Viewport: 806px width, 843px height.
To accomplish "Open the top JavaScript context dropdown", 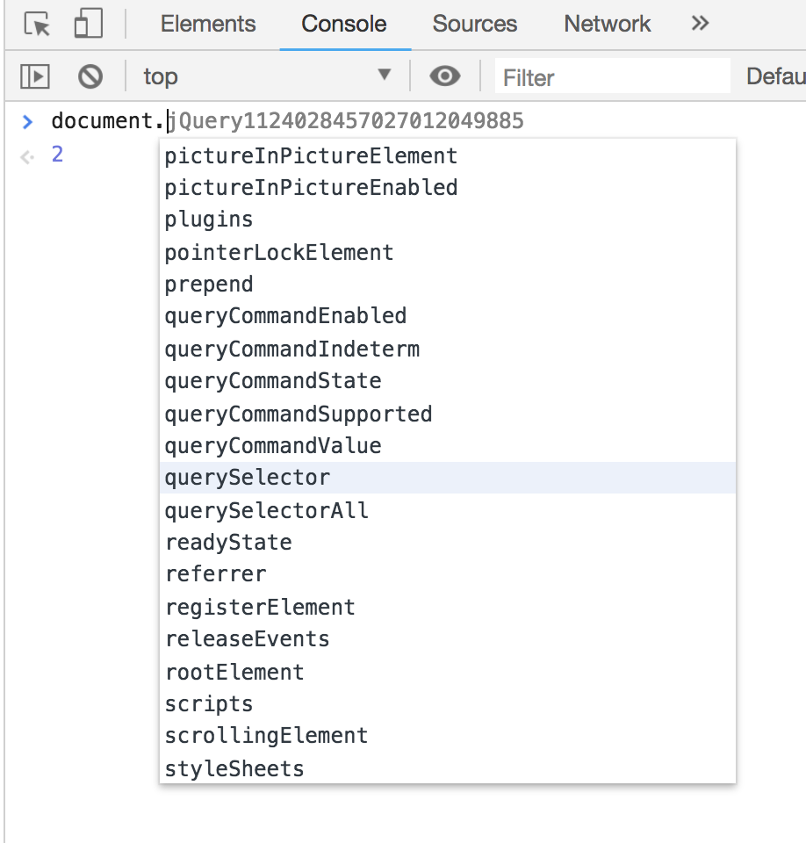I will pos(266,76).
